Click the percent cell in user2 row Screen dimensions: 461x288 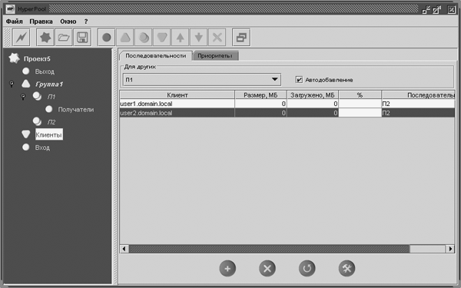coord(360,113)
